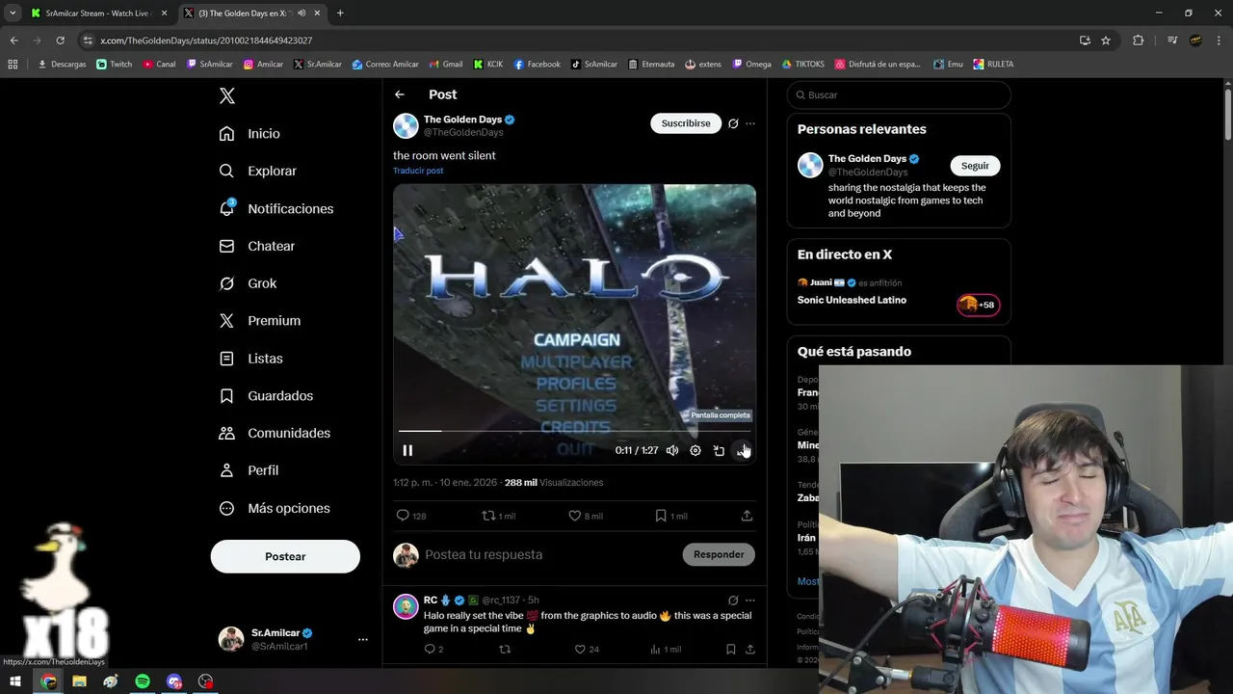
Task: Open Windows Start menu
Action: [x=15, y=681]
